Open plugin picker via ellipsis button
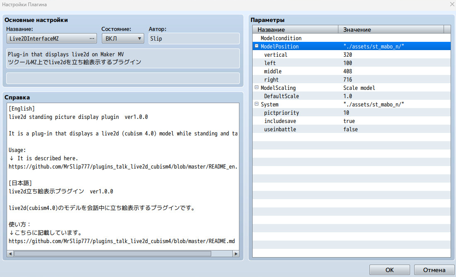The image size is (456, 277). pos(92,39)
